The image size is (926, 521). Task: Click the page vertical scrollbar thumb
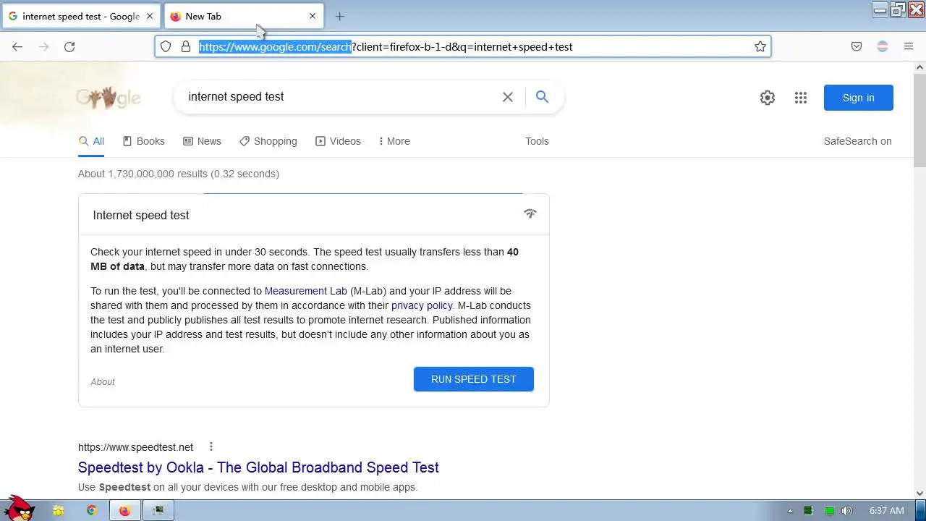click(x=919, y=120)
